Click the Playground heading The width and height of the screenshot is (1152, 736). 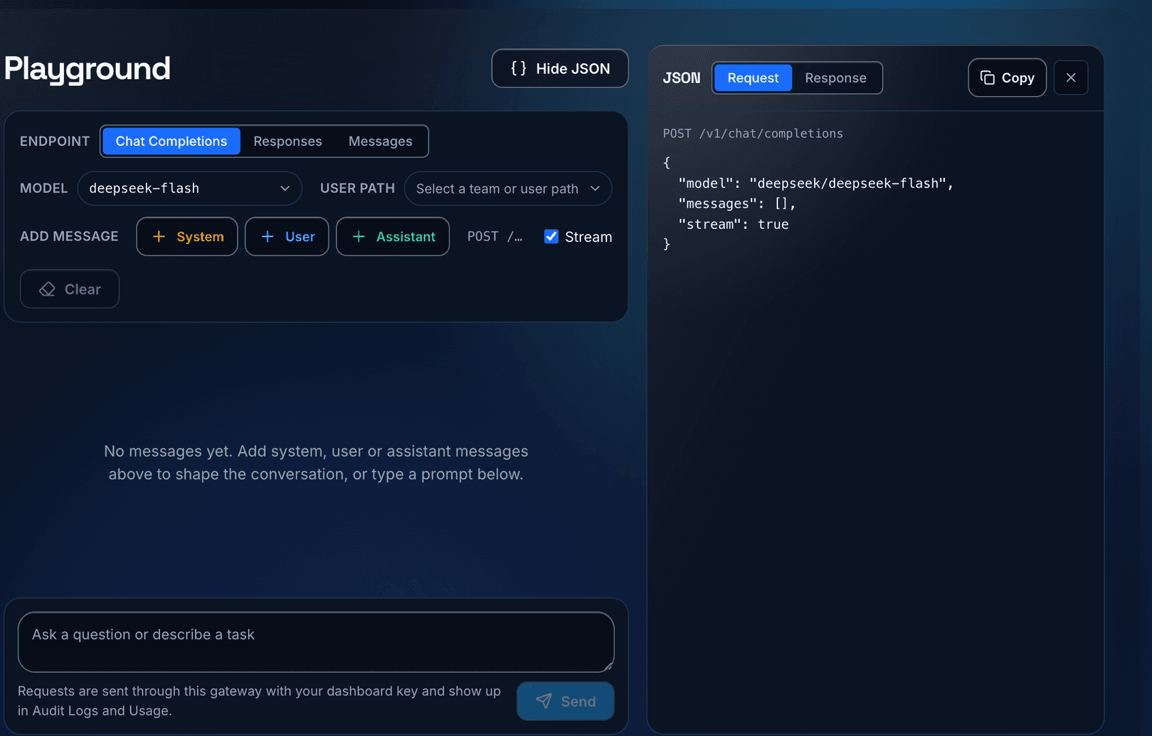point(87,69)
